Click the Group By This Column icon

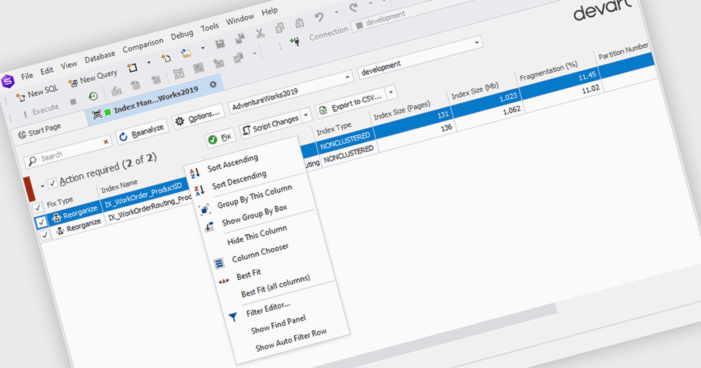click(204, 210)
